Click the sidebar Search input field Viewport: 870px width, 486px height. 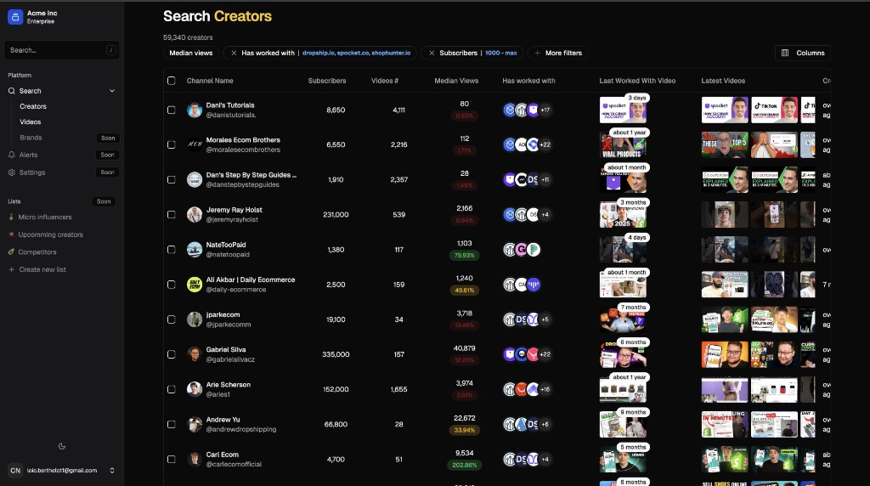[61, 50]
